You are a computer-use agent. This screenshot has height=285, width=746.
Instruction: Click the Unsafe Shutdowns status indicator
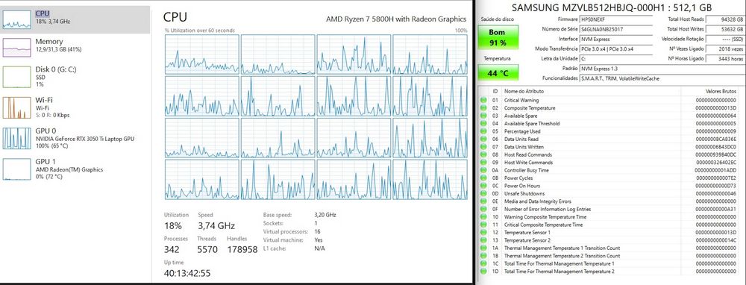pos(484,194)
